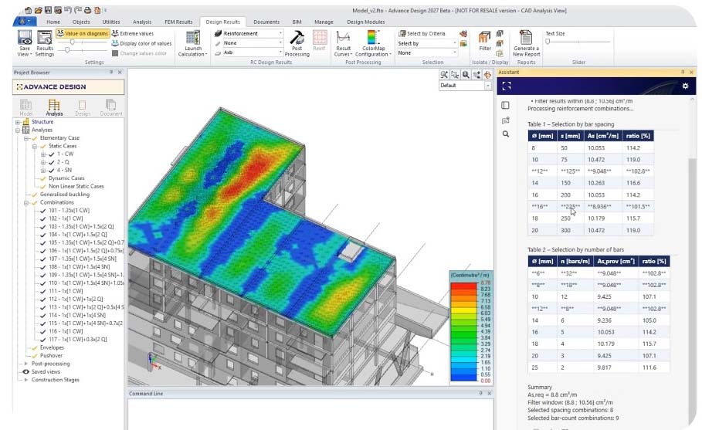Adjust the Text Size slider
Viewport: 702px width, 430px height.
548,42
